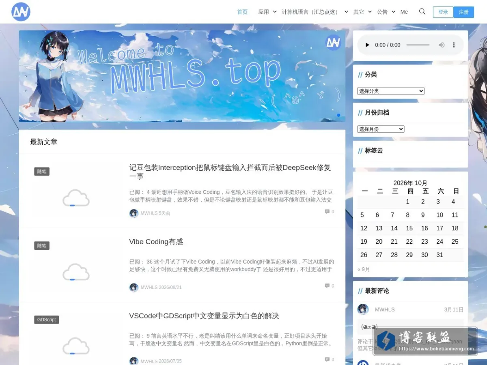Click the MWHLS site logo in the header
The height and width of the screenshot is (365, 487).
[21, 12]
